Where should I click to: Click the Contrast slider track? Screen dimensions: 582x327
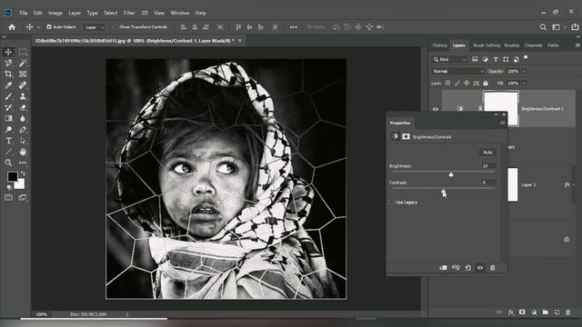[x=444, y=188]
